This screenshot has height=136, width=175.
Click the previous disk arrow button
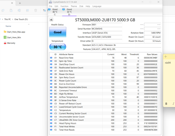pyautogui.click(x=51, y=20)
